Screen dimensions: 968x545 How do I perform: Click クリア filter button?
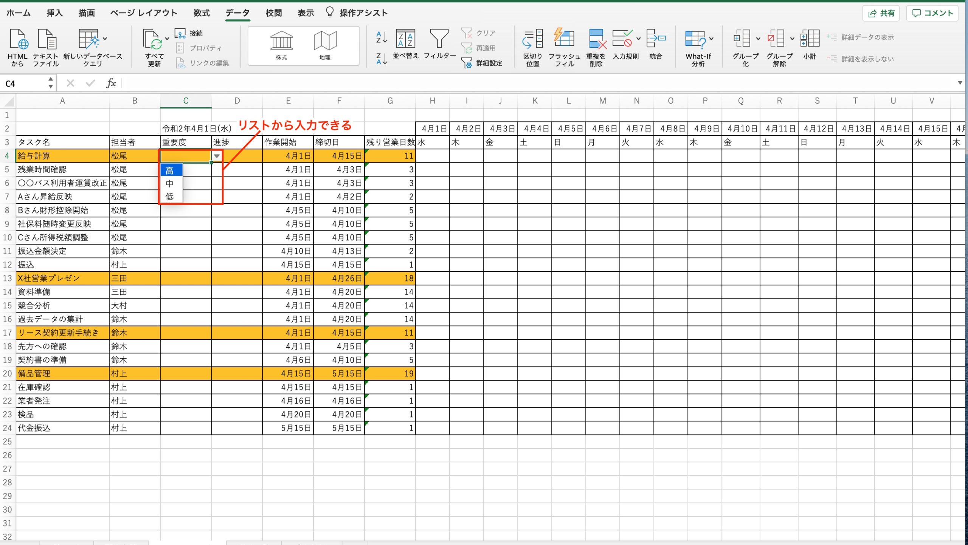(x=478, y=33)
